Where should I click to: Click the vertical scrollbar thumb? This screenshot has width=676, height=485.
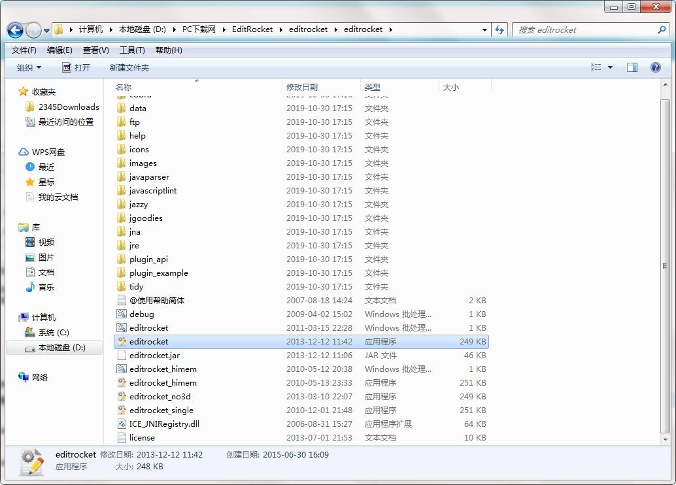tap(666, 265)
